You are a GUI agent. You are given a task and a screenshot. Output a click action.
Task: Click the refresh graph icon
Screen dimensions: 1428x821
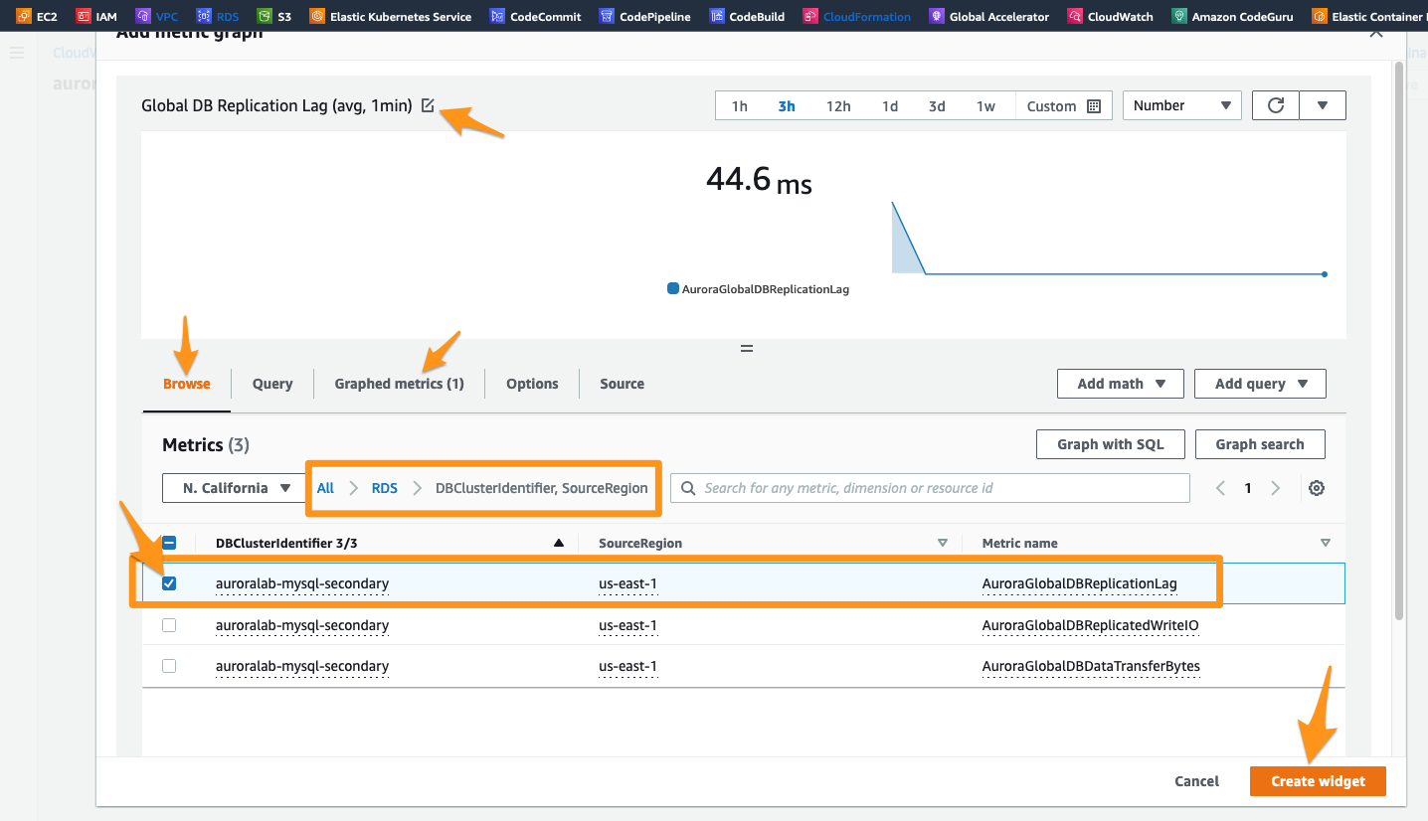pos(1275,105)
